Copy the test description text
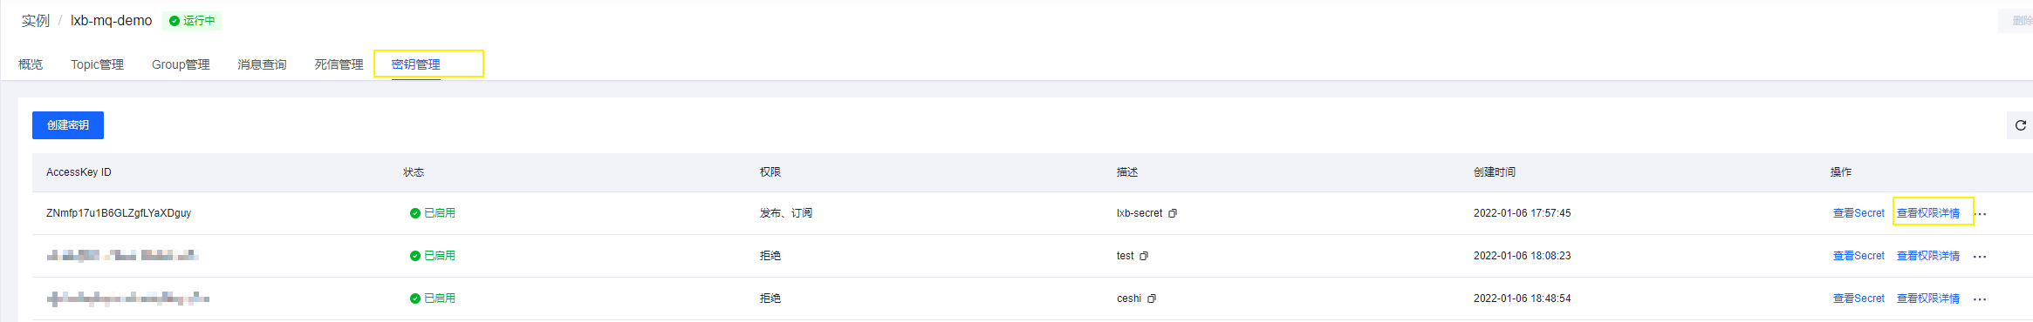This screenshot has width=2033, height=322. click(1144, 256)
